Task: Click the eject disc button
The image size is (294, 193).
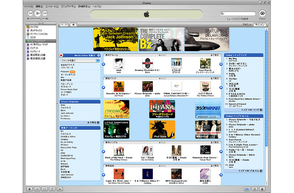Action: coord(262,189)
